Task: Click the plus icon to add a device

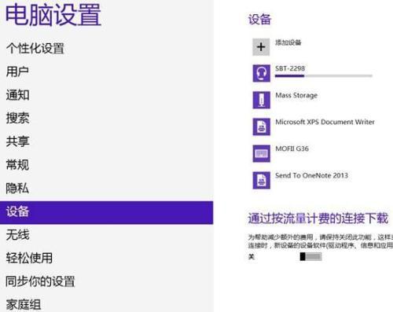Action: coord(261,47)
